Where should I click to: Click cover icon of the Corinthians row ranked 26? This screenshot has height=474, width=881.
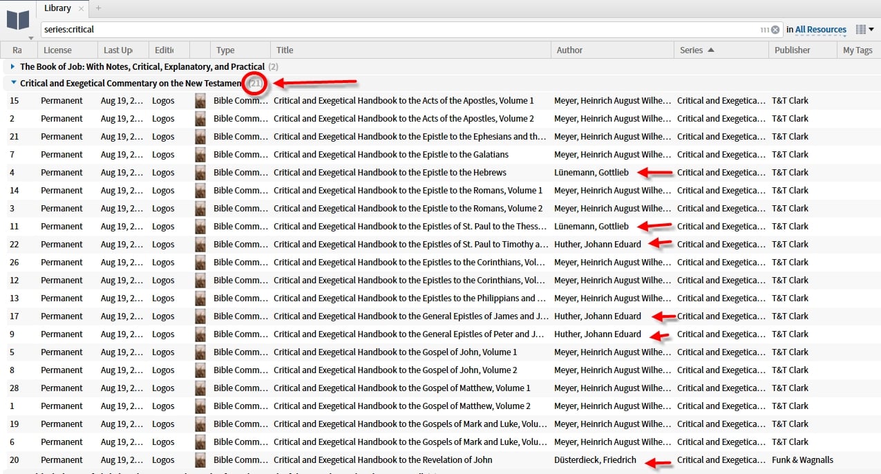pyautogui.click(x=200, y=262)
